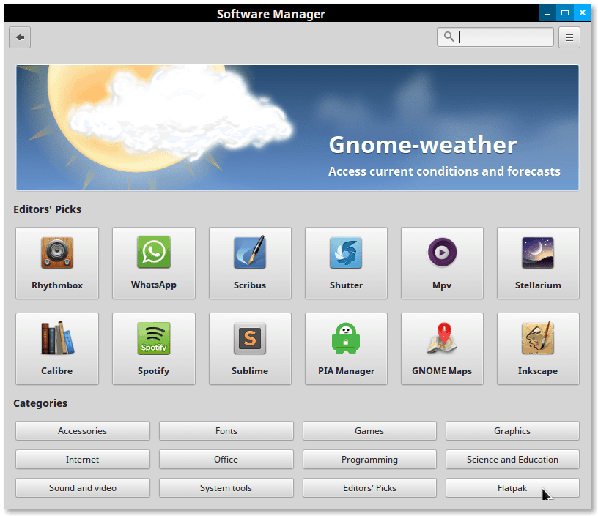Screen dimensions: 598x516
Task: Open the Stellarium app tile
Action: [538, 263]
